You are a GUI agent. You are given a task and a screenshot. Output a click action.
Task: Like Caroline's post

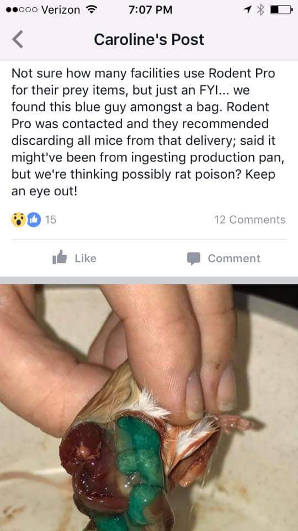tap(74, 258)
